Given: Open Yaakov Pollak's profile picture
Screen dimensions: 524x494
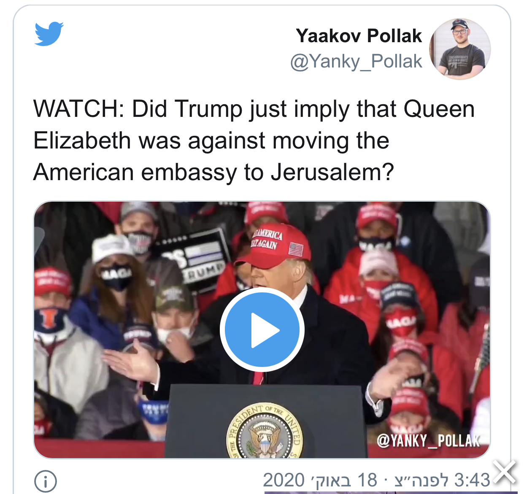Looking at the screenshot, I should tap(460, 49).
